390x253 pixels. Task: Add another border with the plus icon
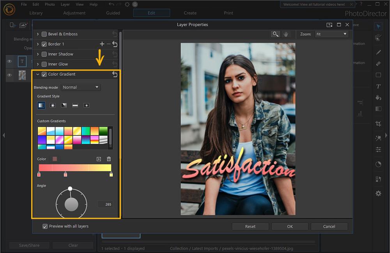[x=102, y=44]
